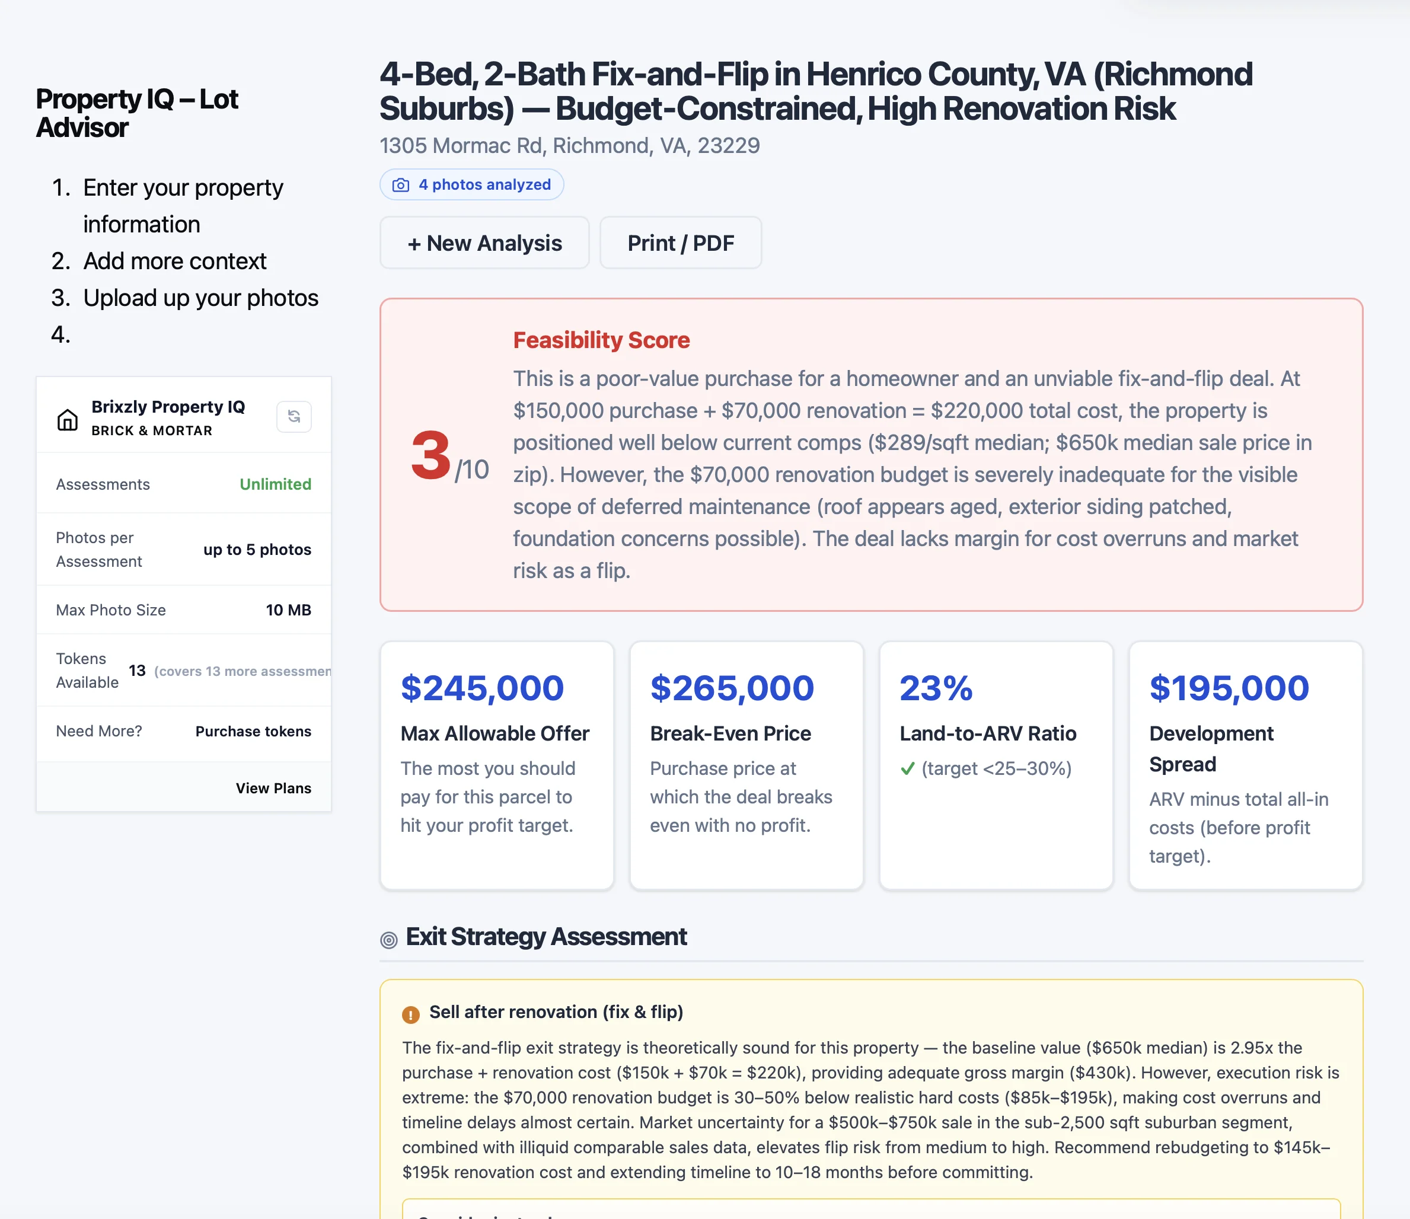Open the Purchase tokens link
Screen dimensions: 1410x1219
(253, 732)
